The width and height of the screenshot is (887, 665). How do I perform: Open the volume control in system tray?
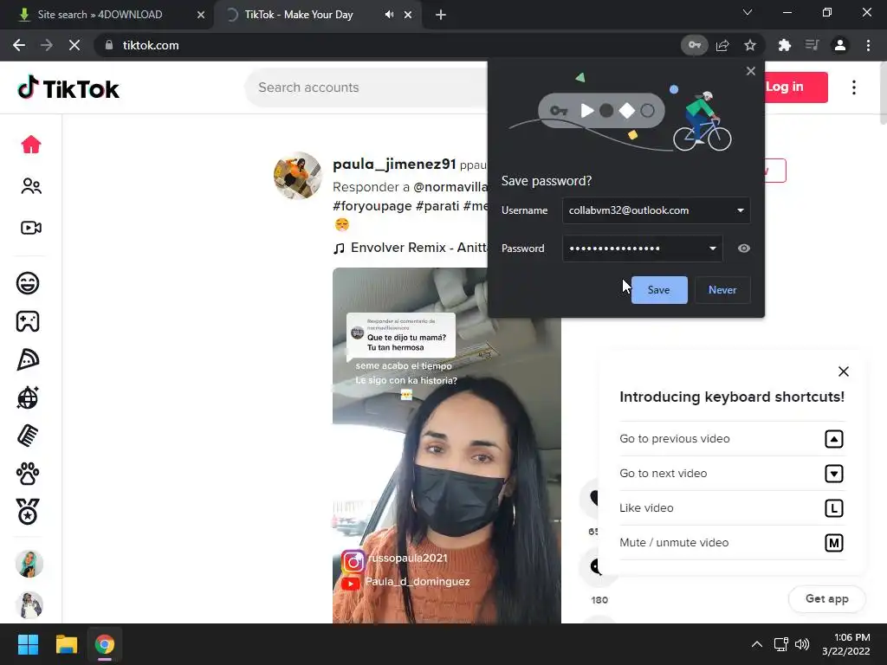[x=802, y=644]
